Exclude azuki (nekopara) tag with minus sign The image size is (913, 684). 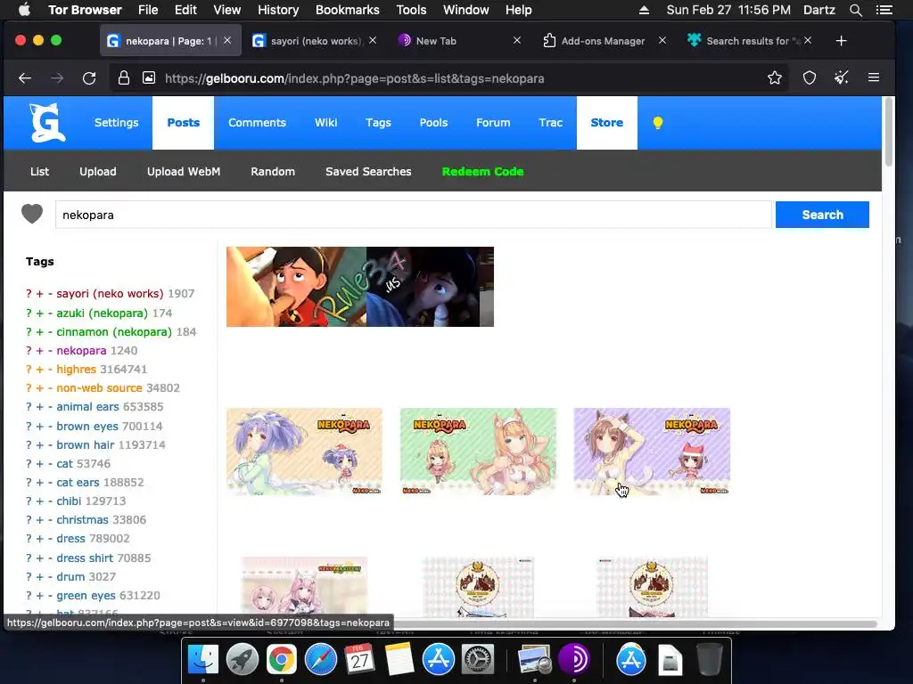coord(51,313)
